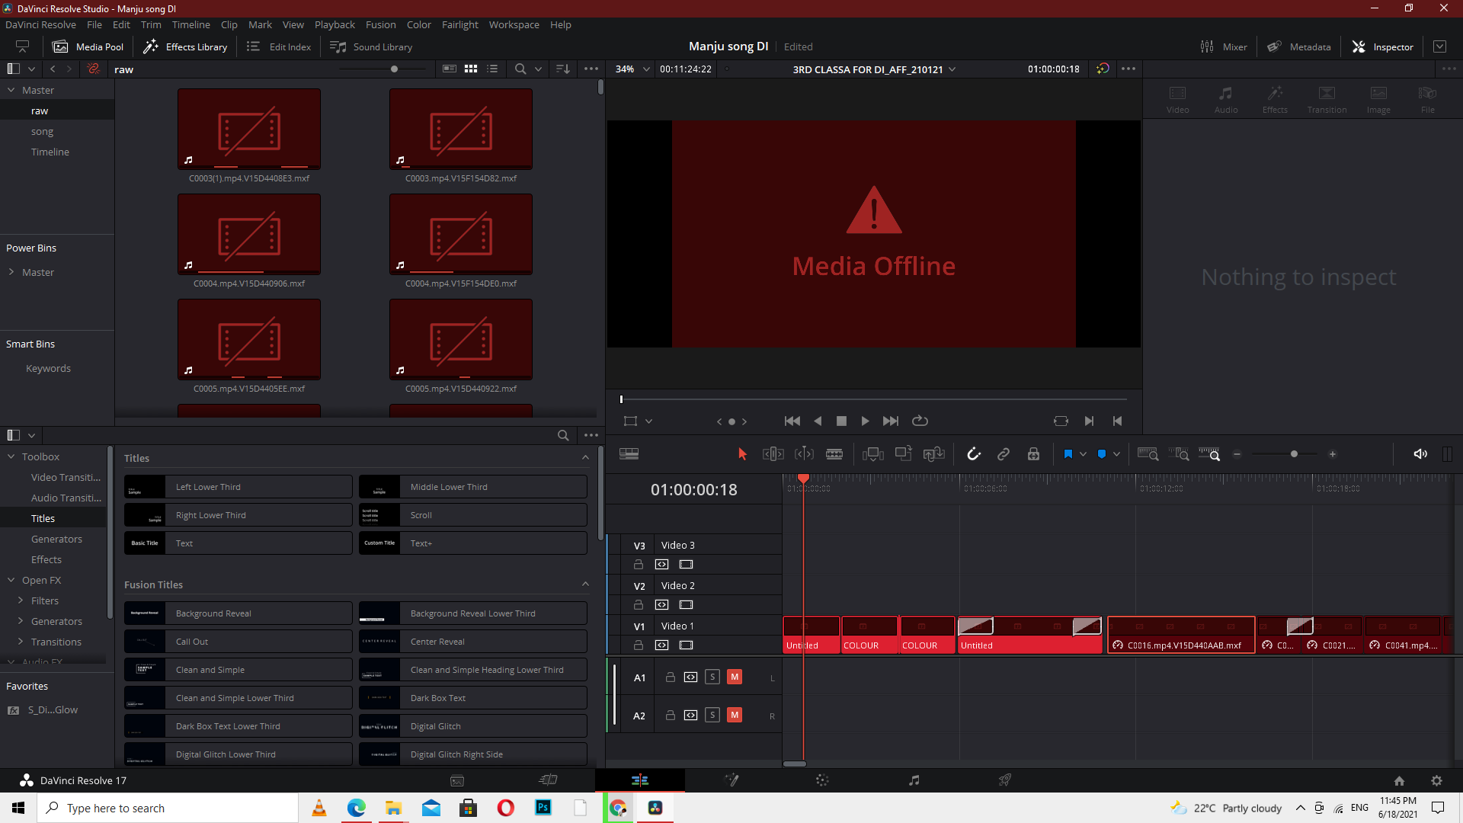Viewport: 1463px width, 823px height.
Task: Disable Video 1 track visibility
Action: click(x=687, y=645)
